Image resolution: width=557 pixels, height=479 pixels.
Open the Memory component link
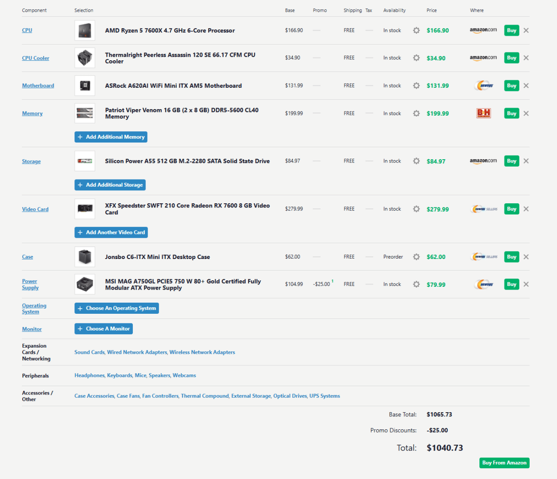(x=33, y=114)
